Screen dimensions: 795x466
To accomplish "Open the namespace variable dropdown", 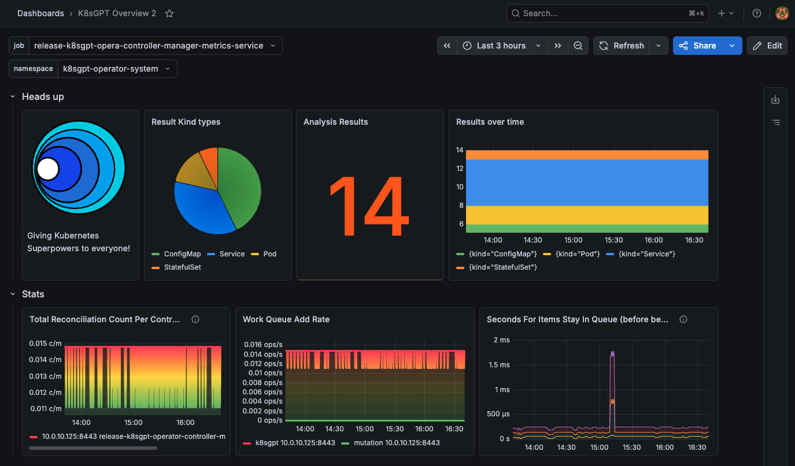I will point(117,69).
